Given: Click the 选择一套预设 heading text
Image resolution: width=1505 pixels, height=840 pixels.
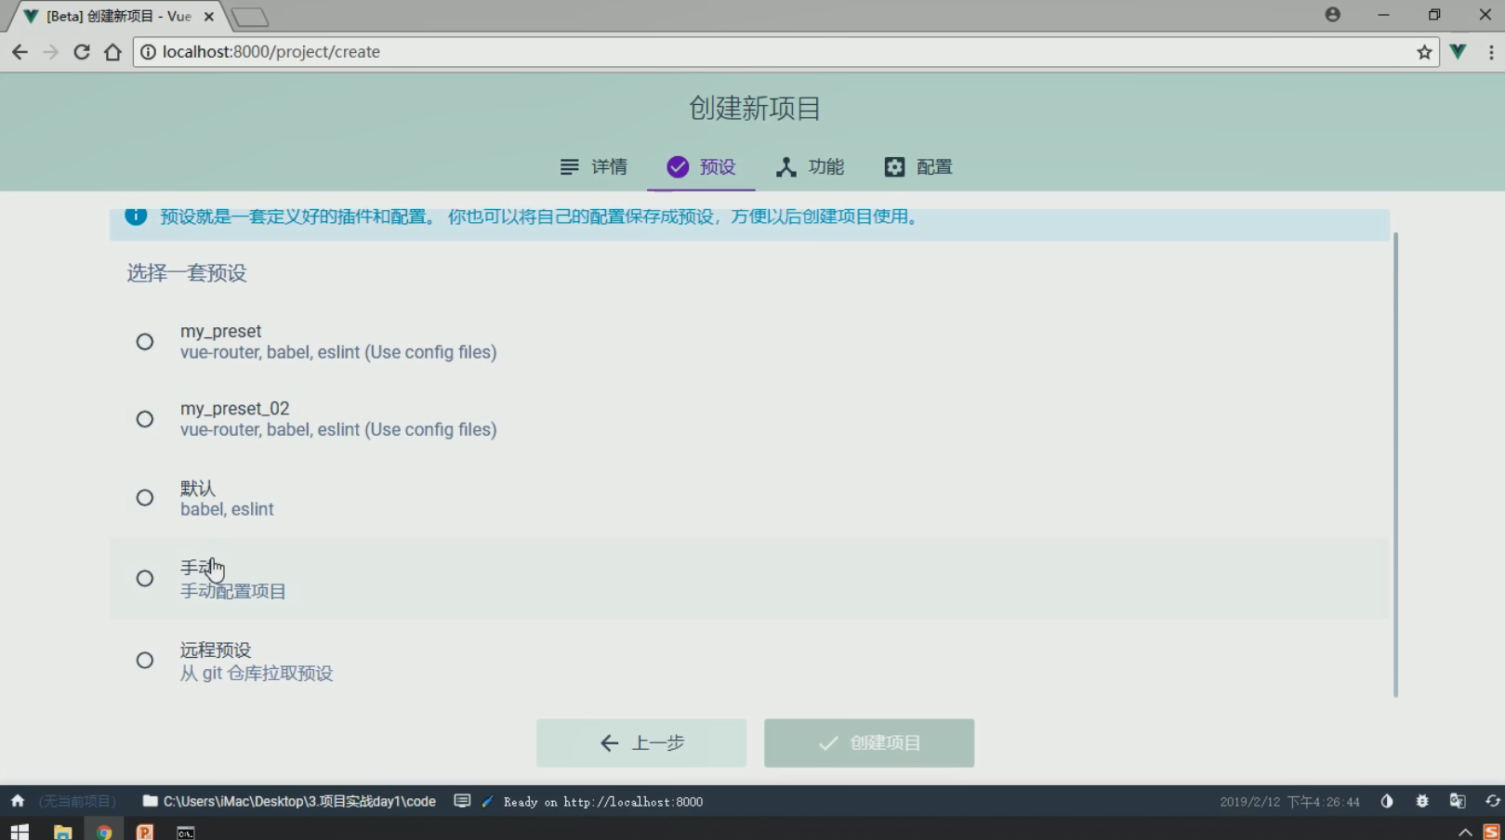Looking at the screenshot, I should point(187,273).
